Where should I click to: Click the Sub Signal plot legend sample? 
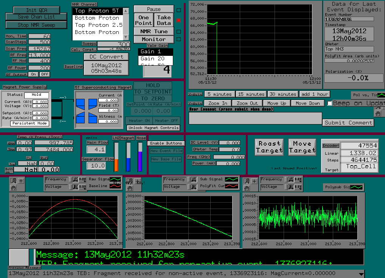click(231, 180)
